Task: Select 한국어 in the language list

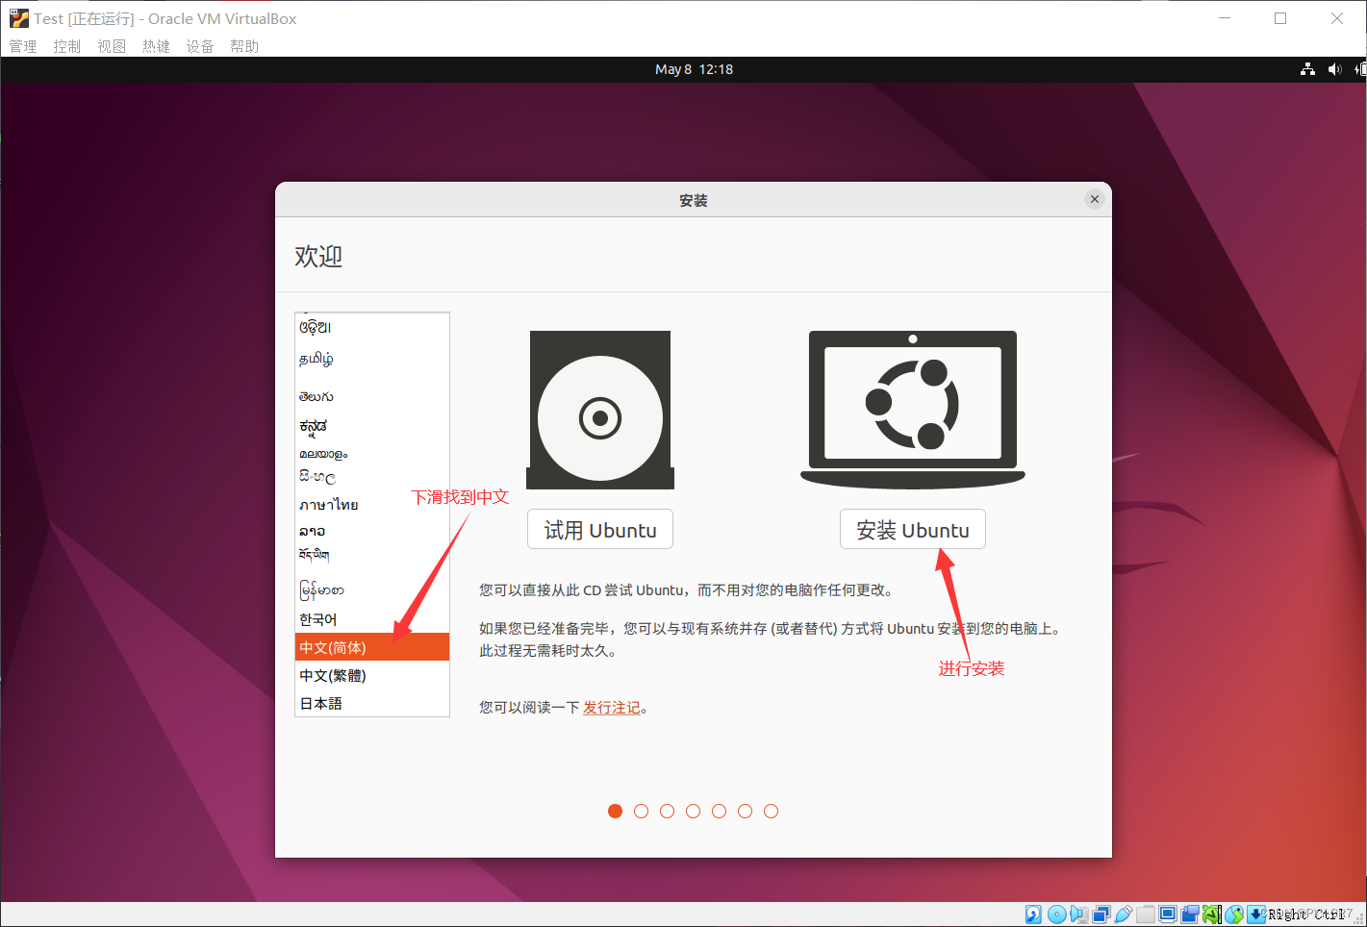Action: tap(372, 619)
